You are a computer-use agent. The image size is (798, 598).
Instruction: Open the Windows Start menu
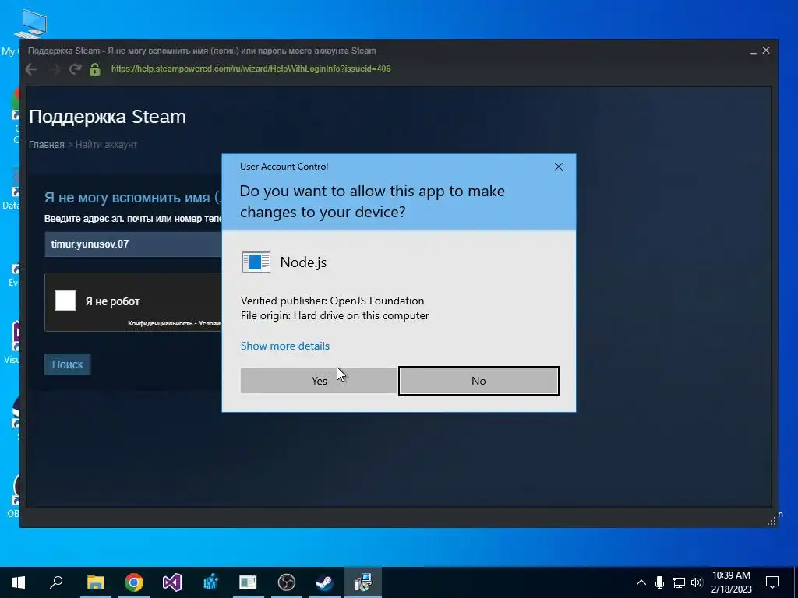(19, 582)
